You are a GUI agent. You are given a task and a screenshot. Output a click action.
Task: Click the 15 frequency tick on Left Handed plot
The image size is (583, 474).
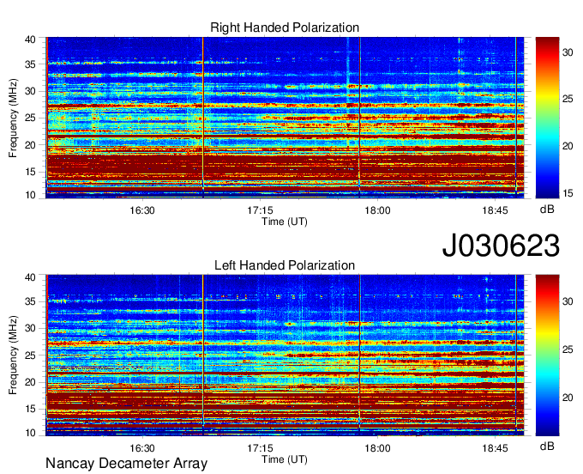[30, 410]
